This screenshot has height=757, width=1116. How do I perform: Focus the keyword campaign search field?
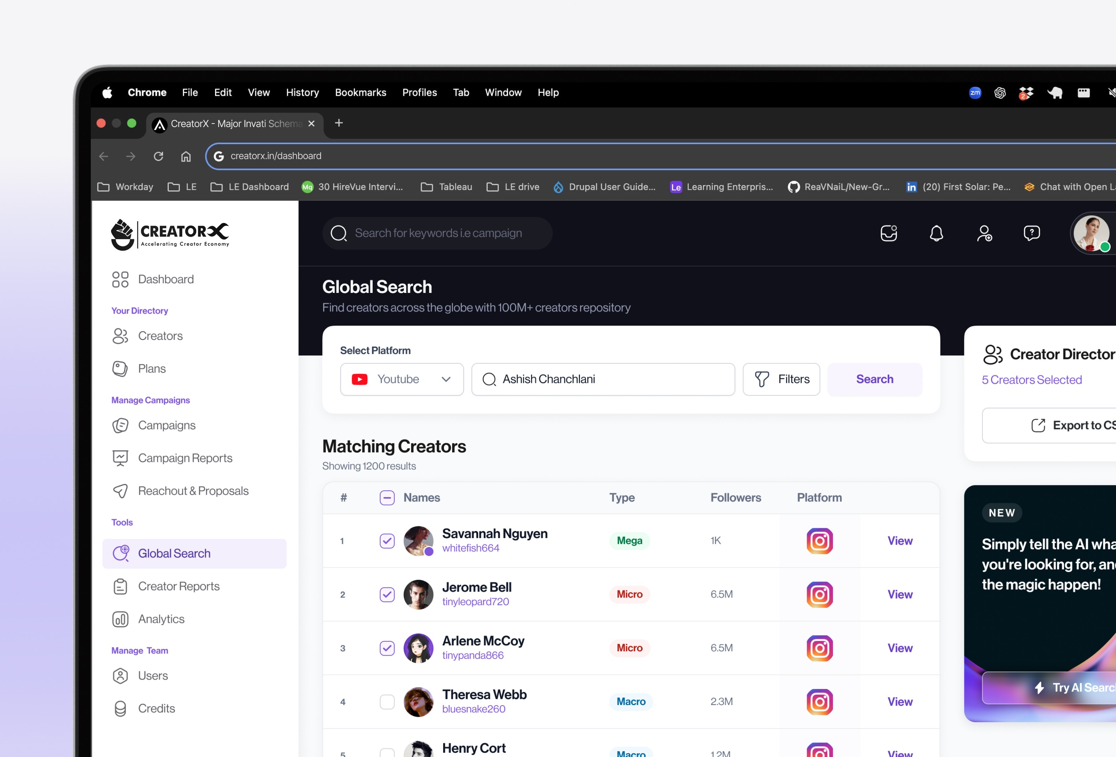[x=437, y=233]
